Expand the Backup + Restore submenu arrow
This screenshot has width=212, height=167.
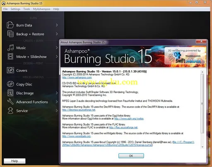[x=57, y=34]
